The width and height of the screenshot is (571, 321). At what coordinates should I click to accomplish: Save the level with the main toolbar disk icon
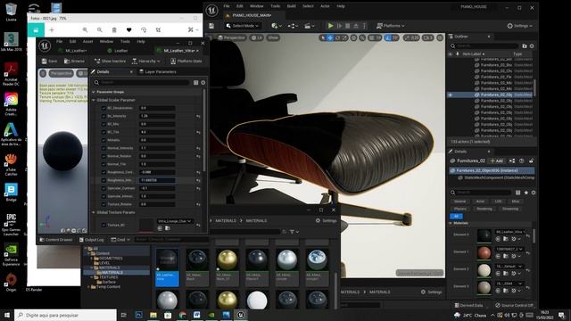[x=211, y=26]
